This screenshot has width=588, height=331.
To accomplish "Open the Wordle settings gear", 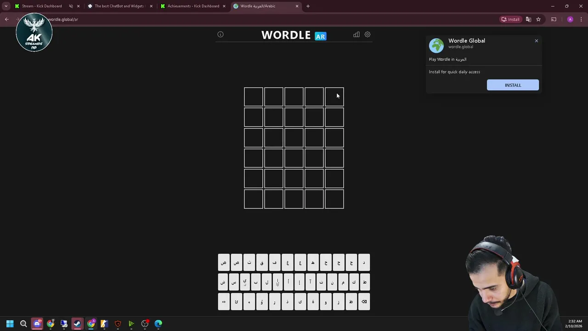I will [x=367, y=34].
